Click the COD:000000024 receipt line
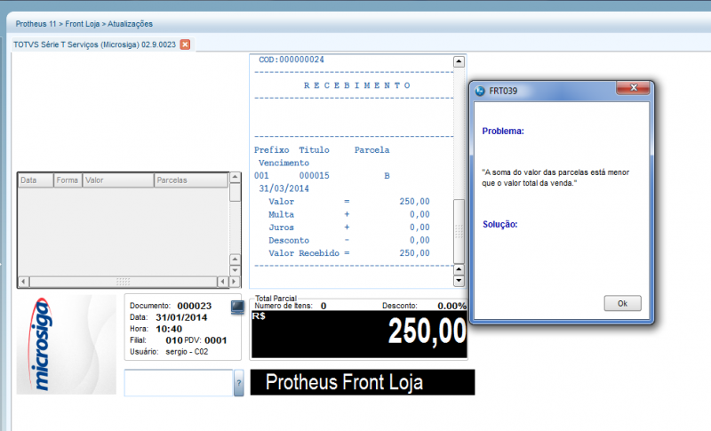 (292, 60)
